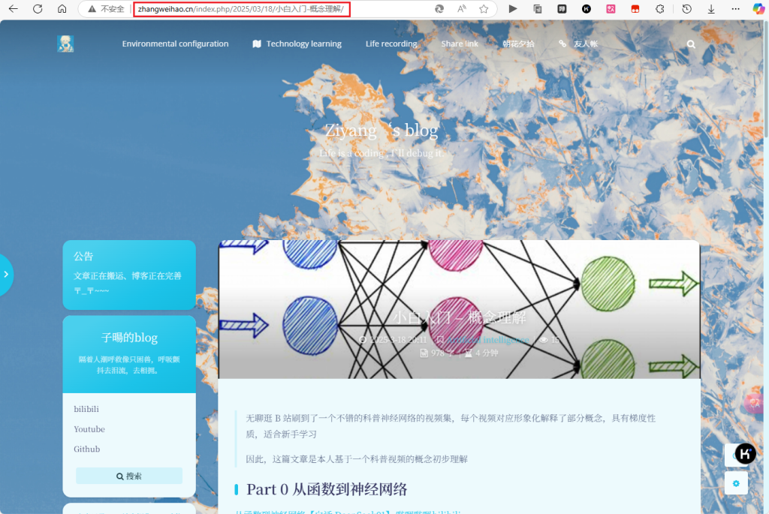
Task: Click the not-secure warning triangle icon
Action: point(92,9)
